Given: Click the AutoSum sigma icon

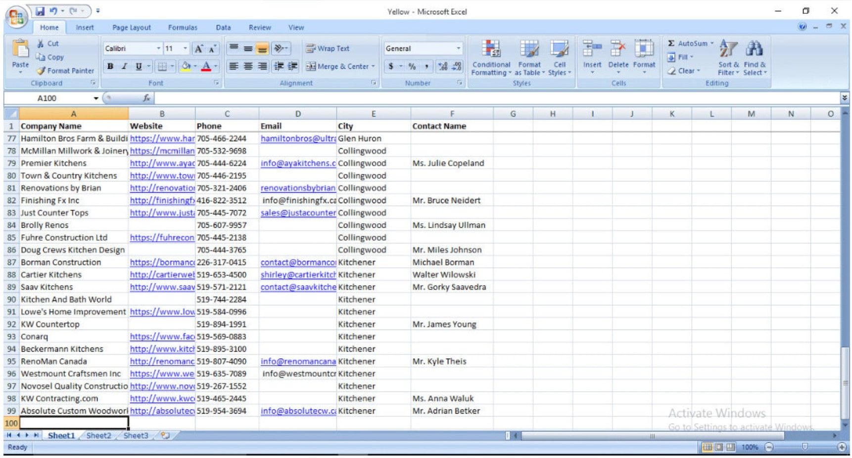Looking at the screenshot, I should pyautogui.click(x=671, y=43).
